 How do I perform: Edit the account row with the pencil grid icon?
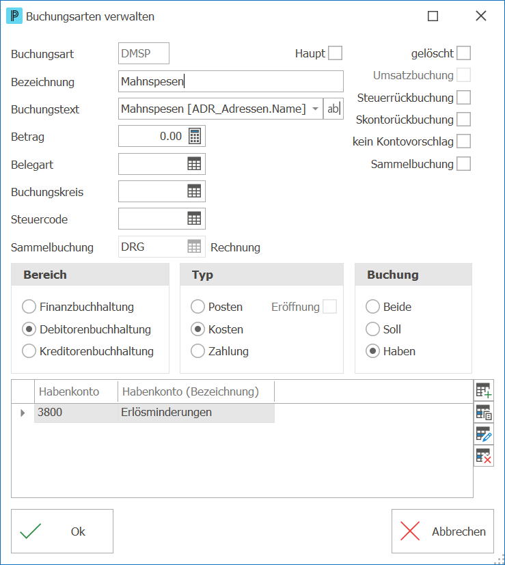click(484, 435)
